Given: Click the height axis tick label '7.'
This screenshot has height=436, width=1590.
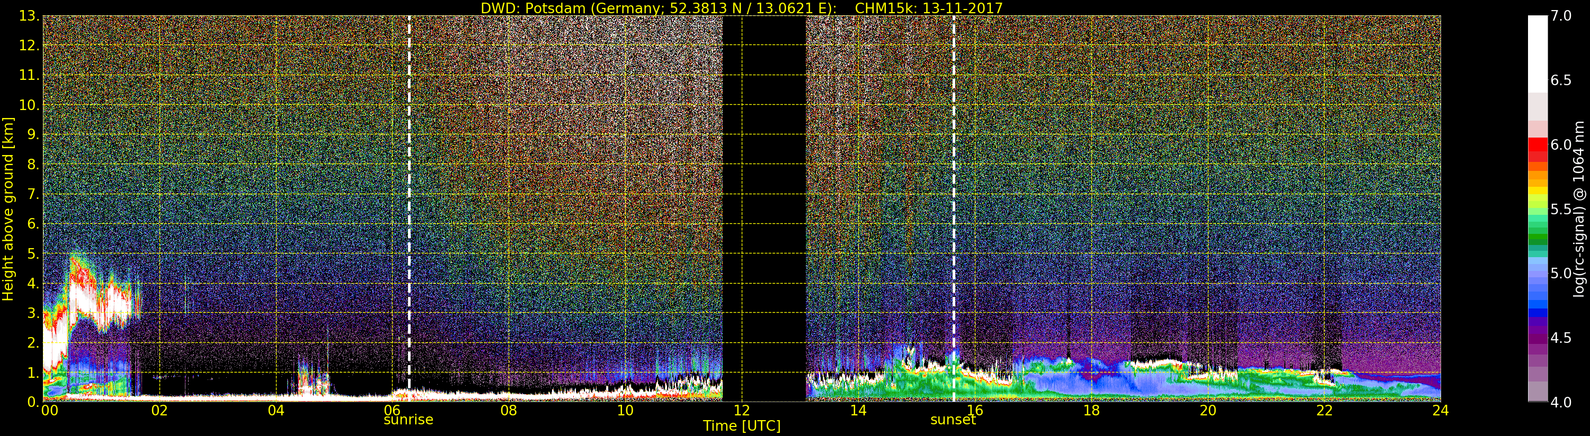Looking at the screenshot, I should coord(33,194).
